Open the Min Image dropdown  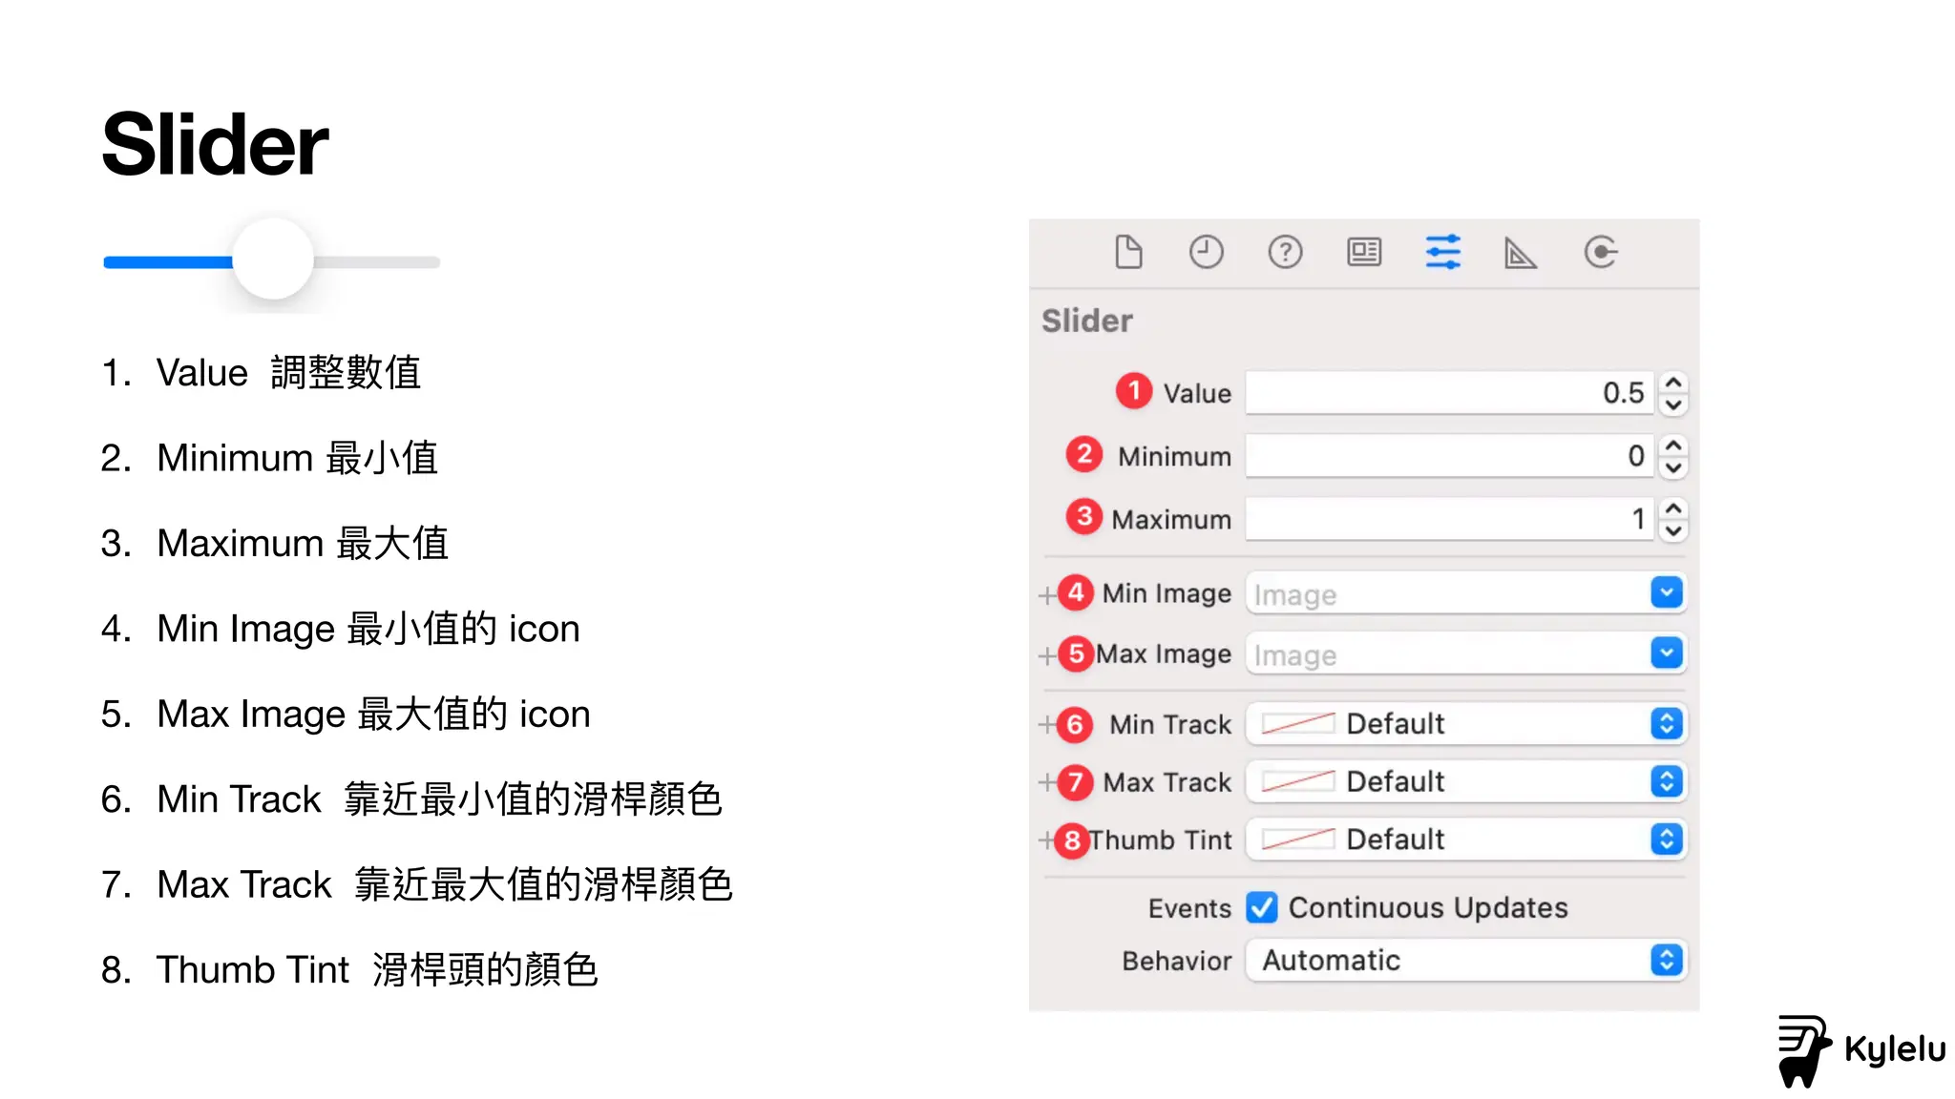[x=1667, y=593]
